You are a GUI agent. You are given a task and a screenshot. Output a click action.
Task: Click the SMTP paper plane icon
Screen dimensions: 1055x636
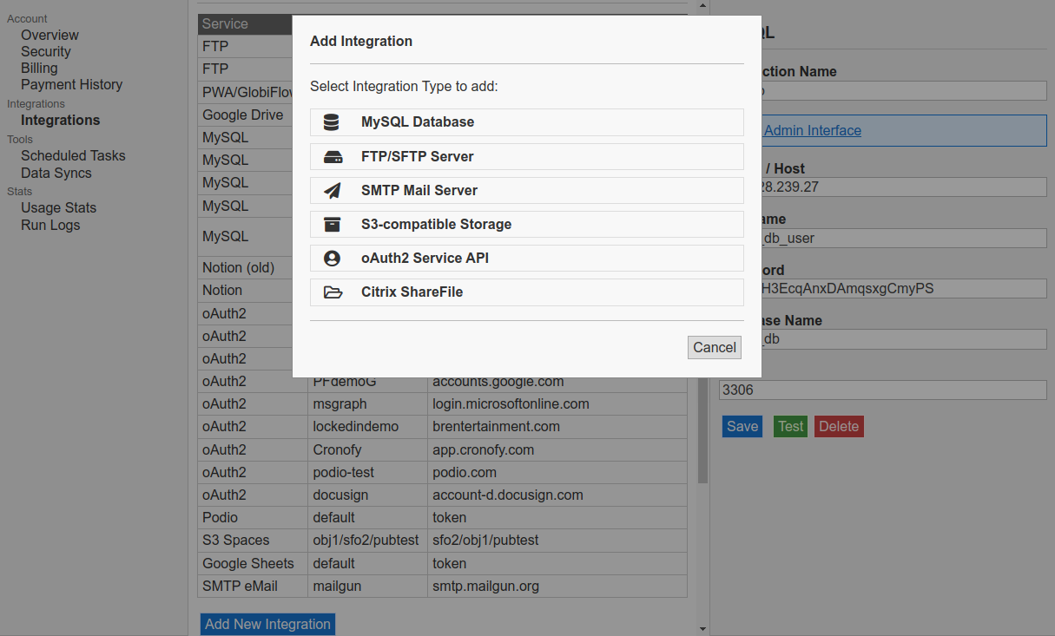[333, 191]
